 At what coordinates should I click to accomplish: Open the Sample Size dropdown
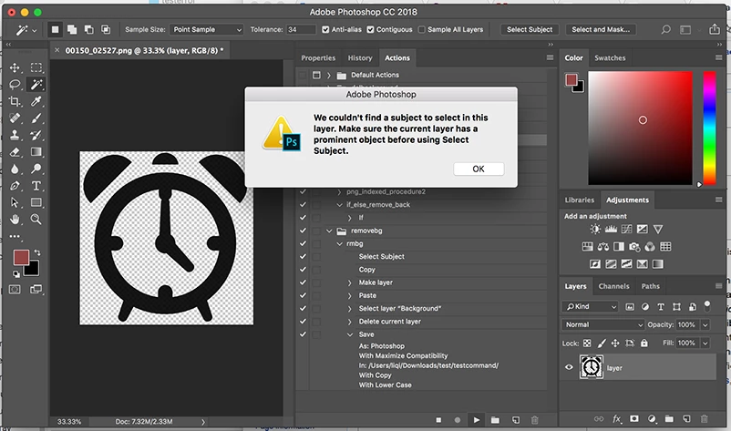[206, 29]
